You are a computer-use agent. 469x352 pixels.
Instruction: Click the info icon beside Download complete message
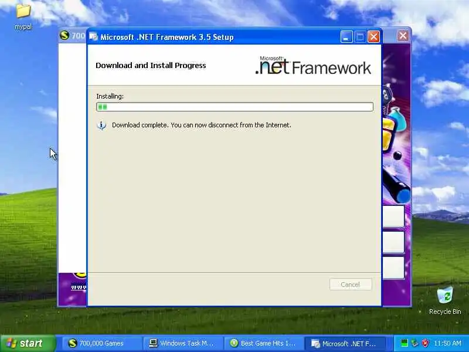point(101,125)
